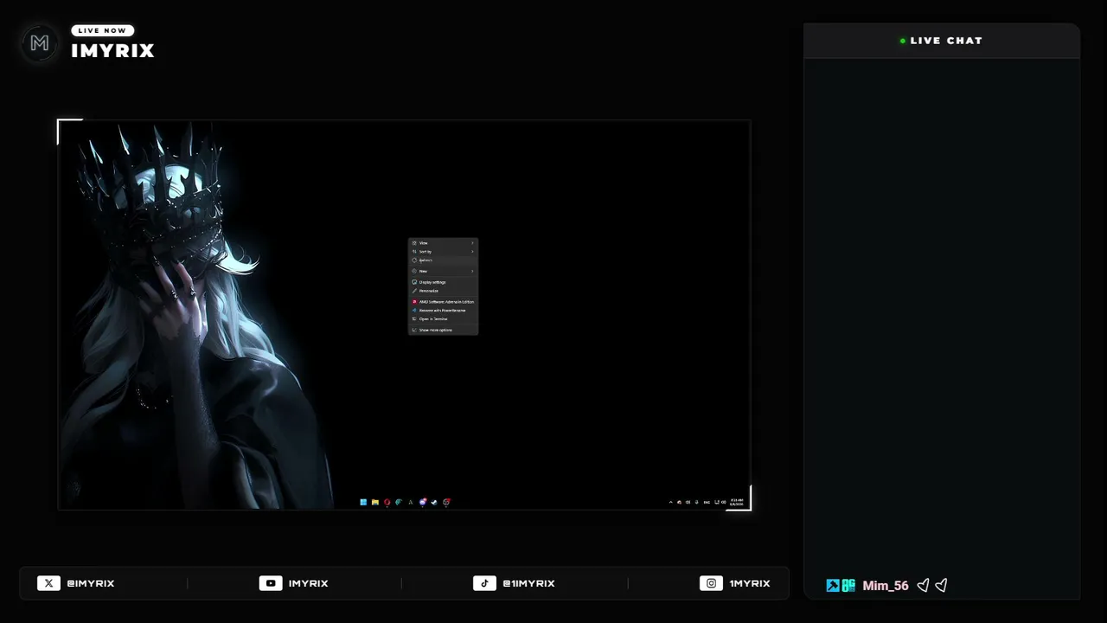Select Personalize in the context menu
The width and height of the screenshot is (1107, 623).
tap(443, 291)
